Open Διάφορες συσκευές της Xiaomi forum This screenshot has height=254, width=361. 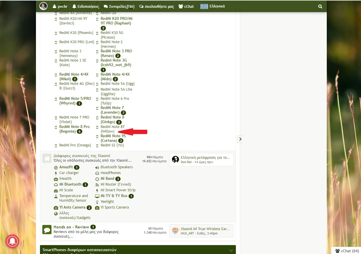(x=82, y=156)
